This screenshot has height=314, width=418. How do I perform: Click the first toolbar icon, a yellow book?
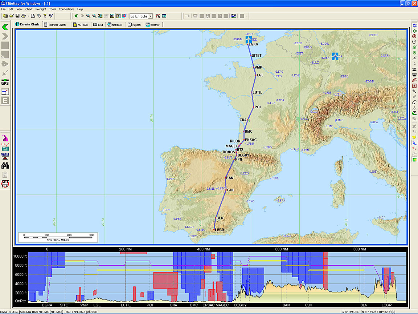pyautogui.click(x=5, y=16)
